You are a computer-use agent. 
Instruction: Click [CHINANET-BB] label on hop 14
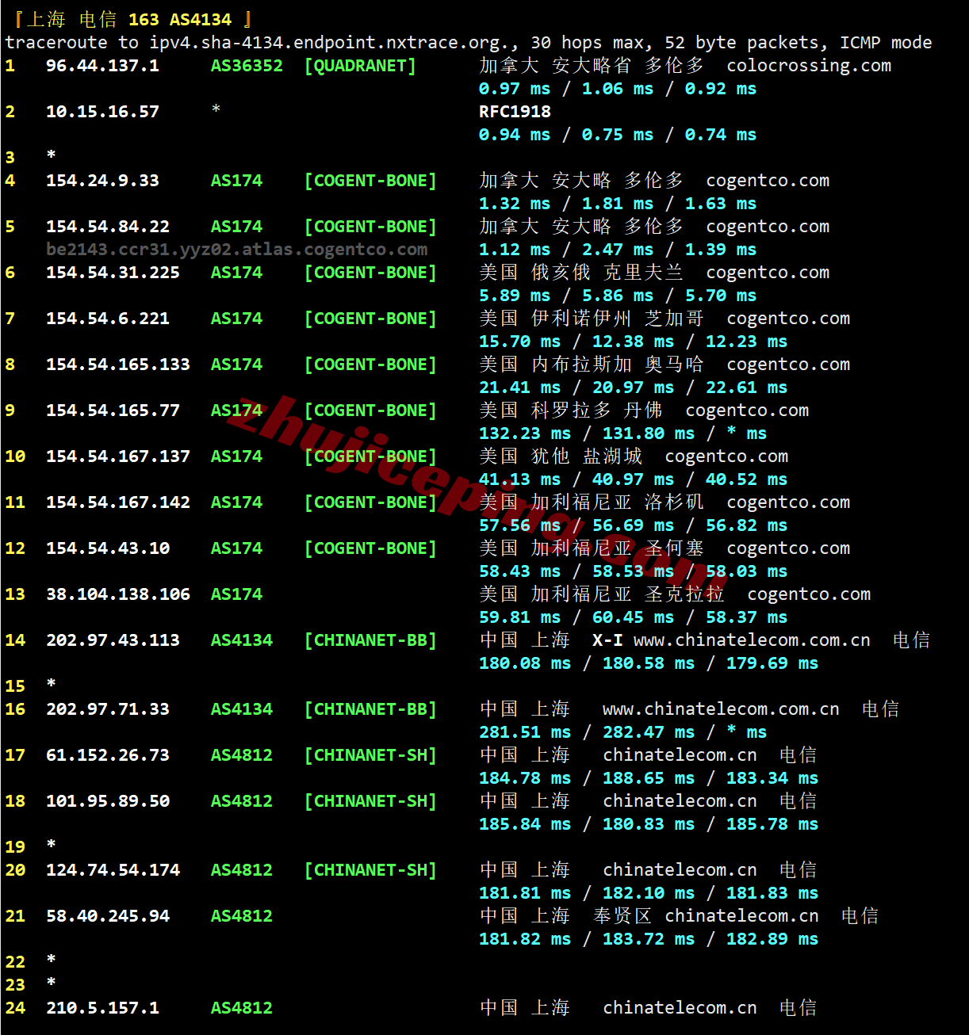pos(370,640)
